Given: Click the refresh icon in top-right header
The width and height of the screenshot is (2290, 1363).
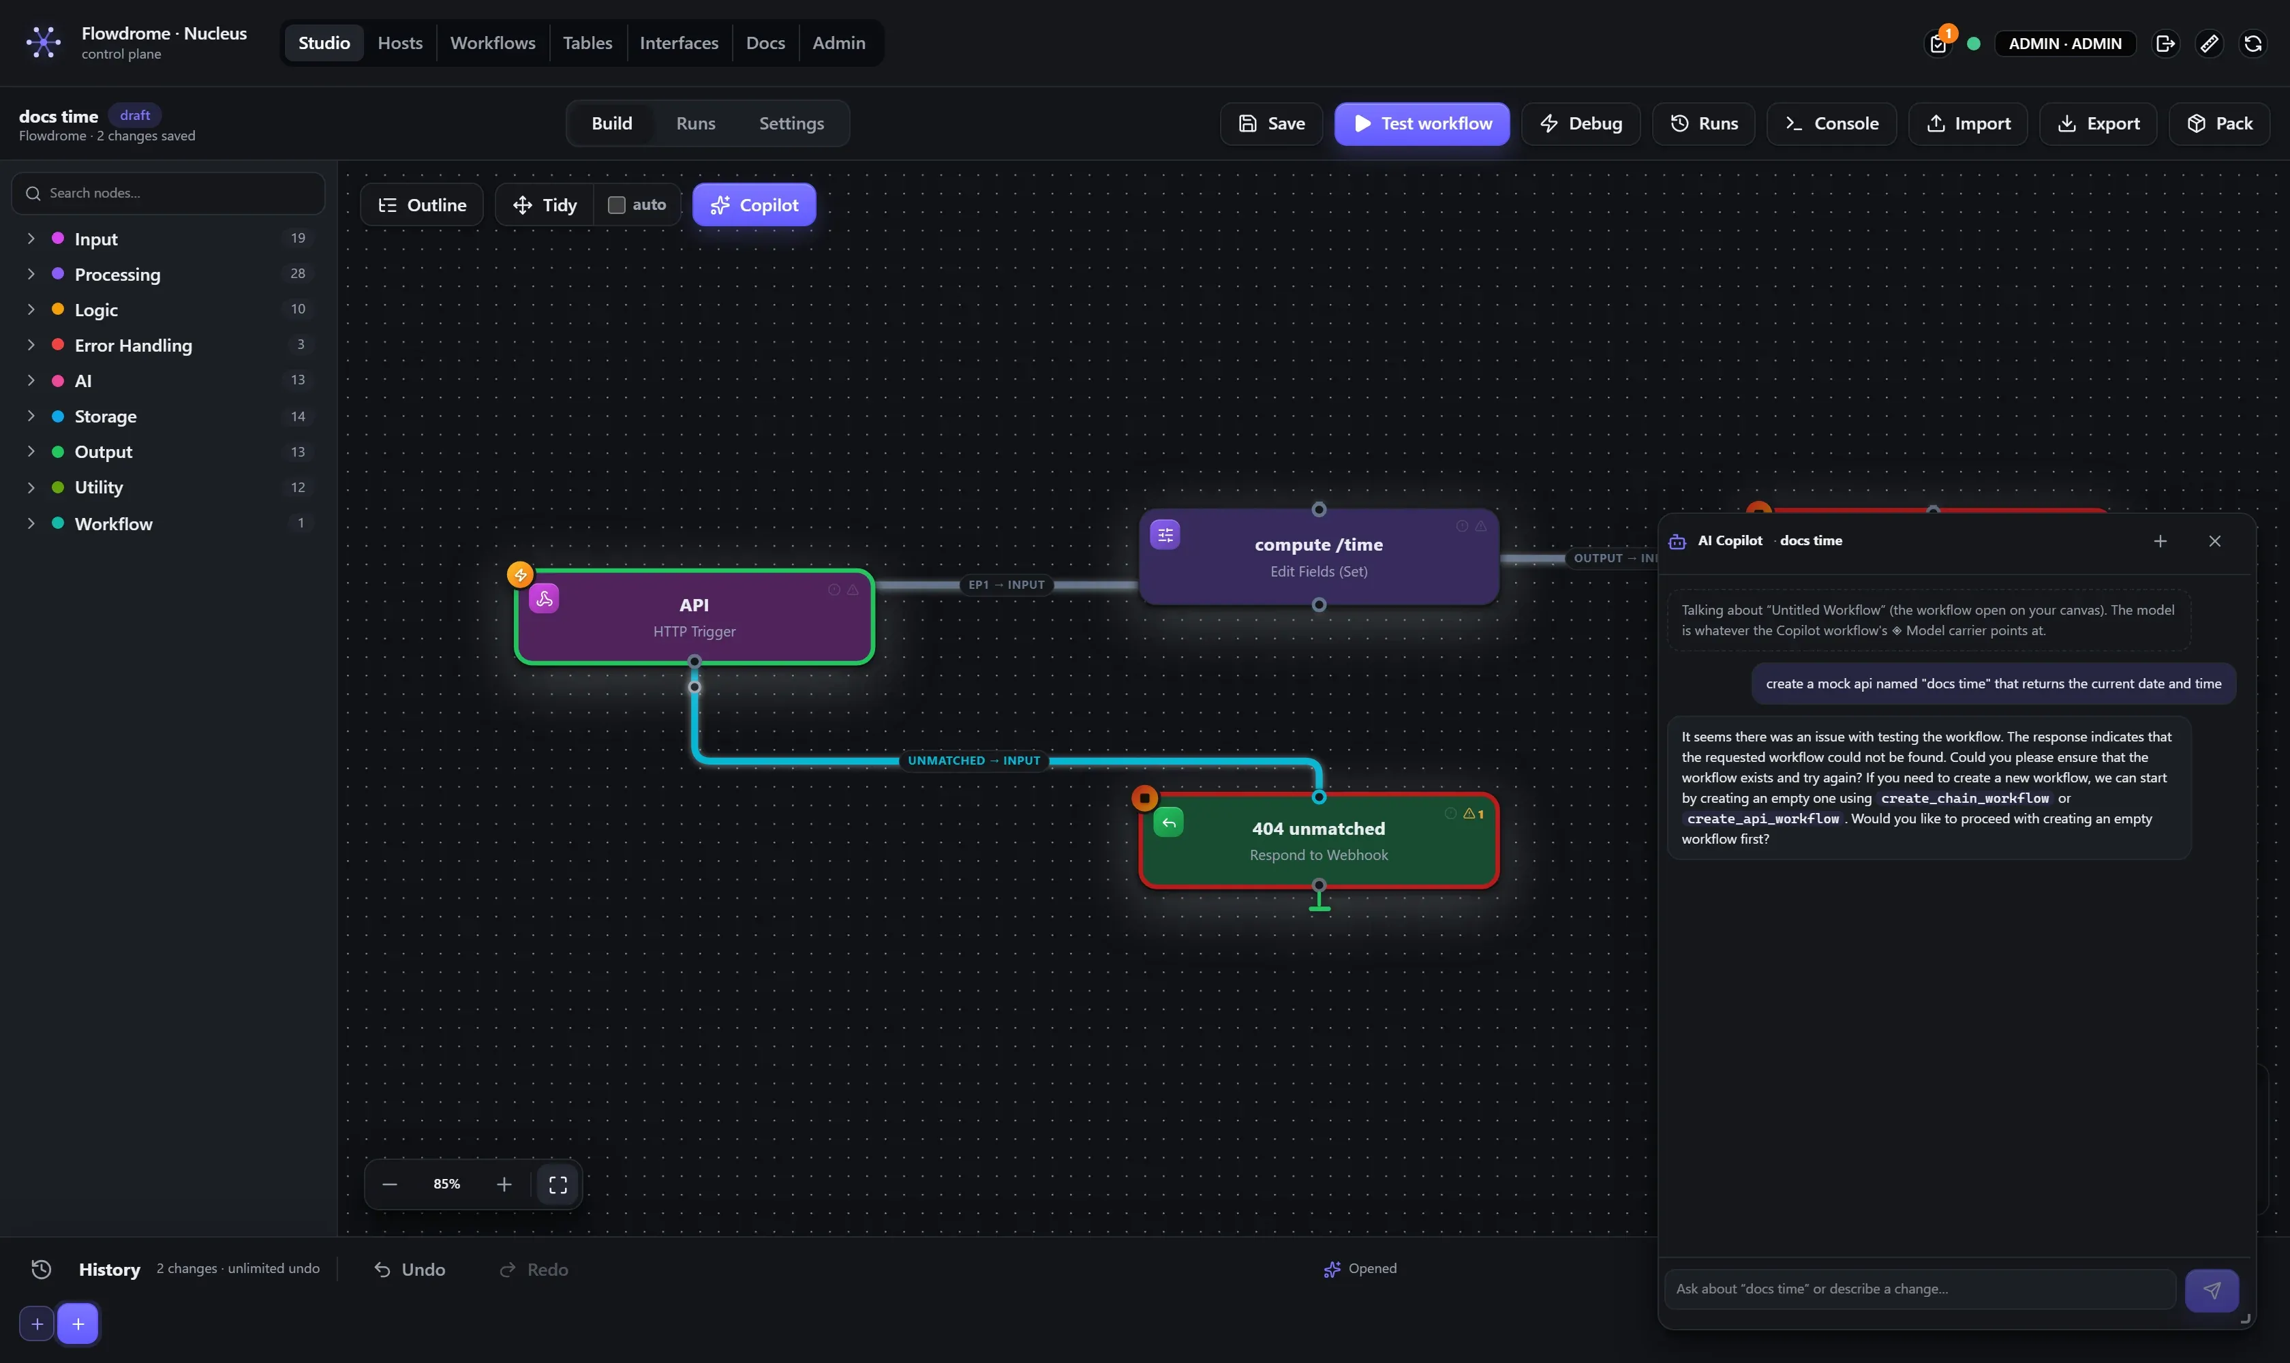Looking at the screenshot, I should (2253, 43).
